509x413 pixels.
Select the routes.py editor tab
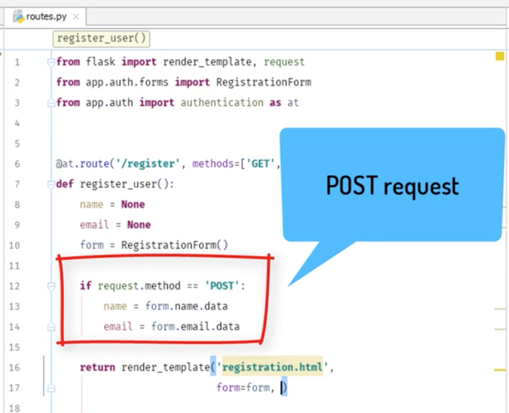click(x=45, y=17)
